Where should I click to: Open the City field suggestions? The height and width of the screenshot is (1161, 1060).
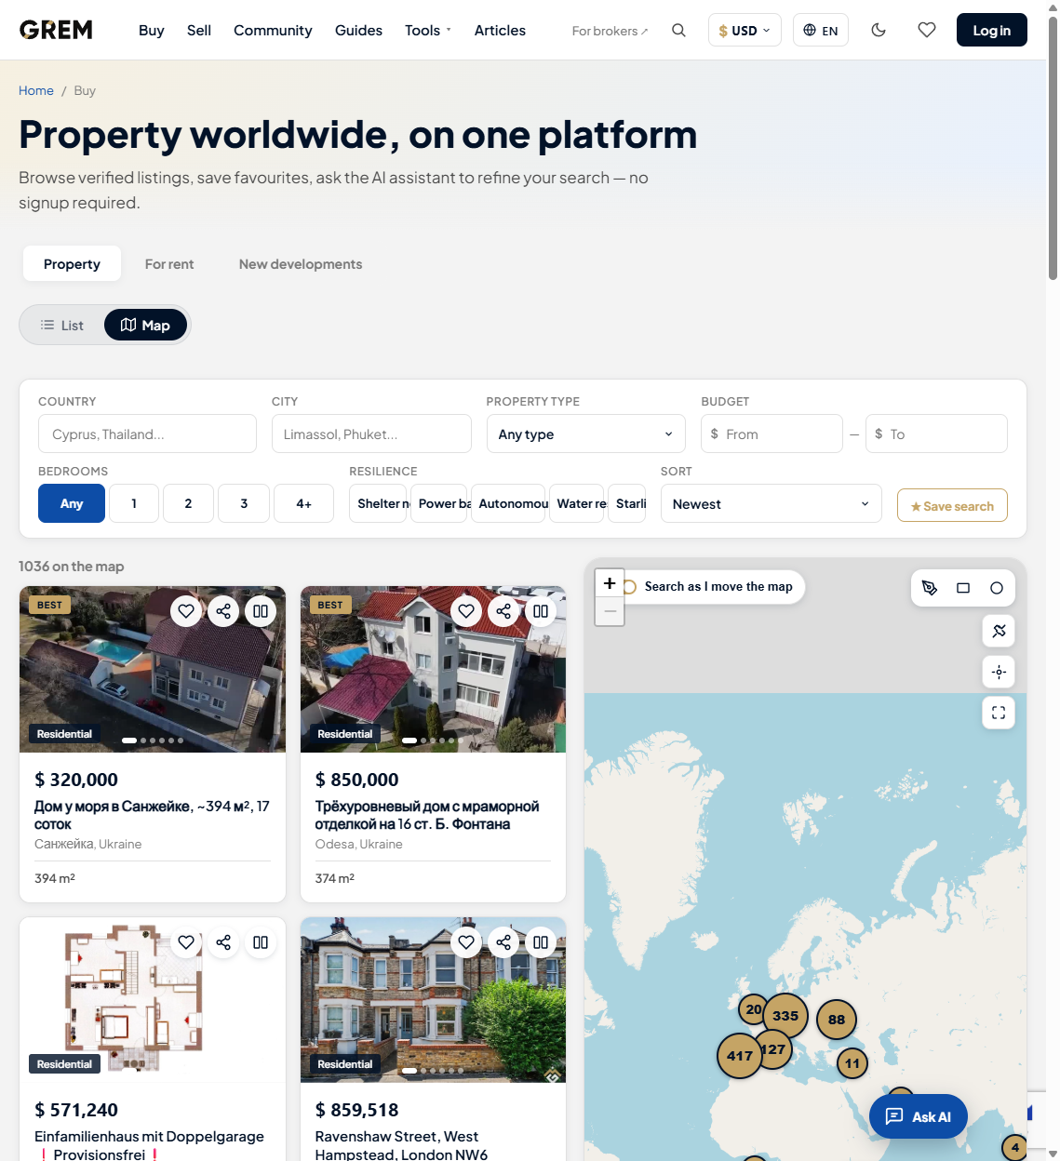pos(371,434)
